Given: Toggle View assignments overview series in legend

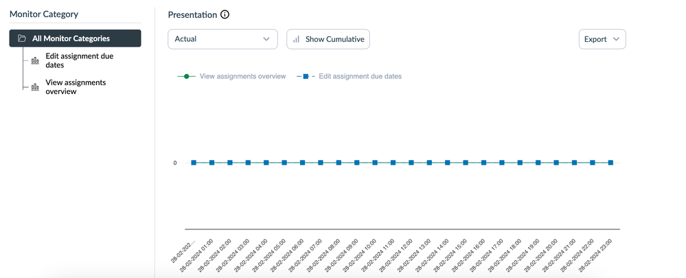Looking at the screenshot, I should pos(242,76).
